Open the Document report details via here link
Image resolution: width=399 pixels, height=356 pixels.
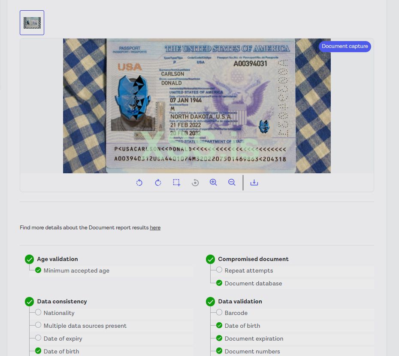coord(155,227)
